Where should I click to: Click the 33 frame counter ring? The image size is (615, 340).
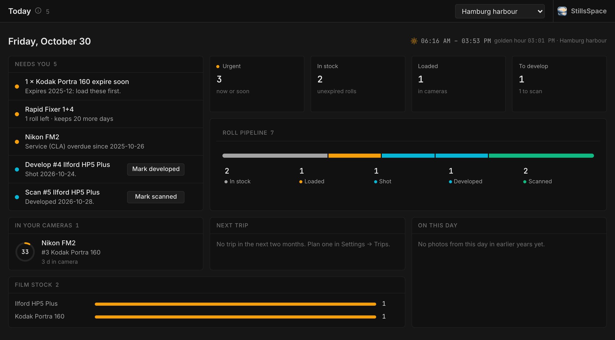coord(25,252)
